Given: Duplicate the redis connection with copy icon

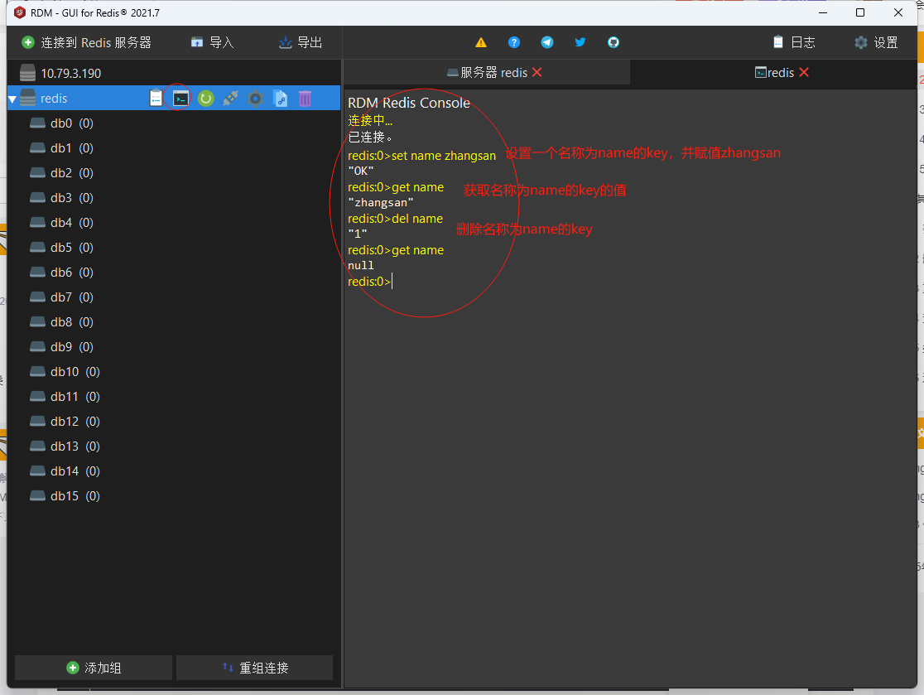Looking at the screenshot, I should point(281,99).
